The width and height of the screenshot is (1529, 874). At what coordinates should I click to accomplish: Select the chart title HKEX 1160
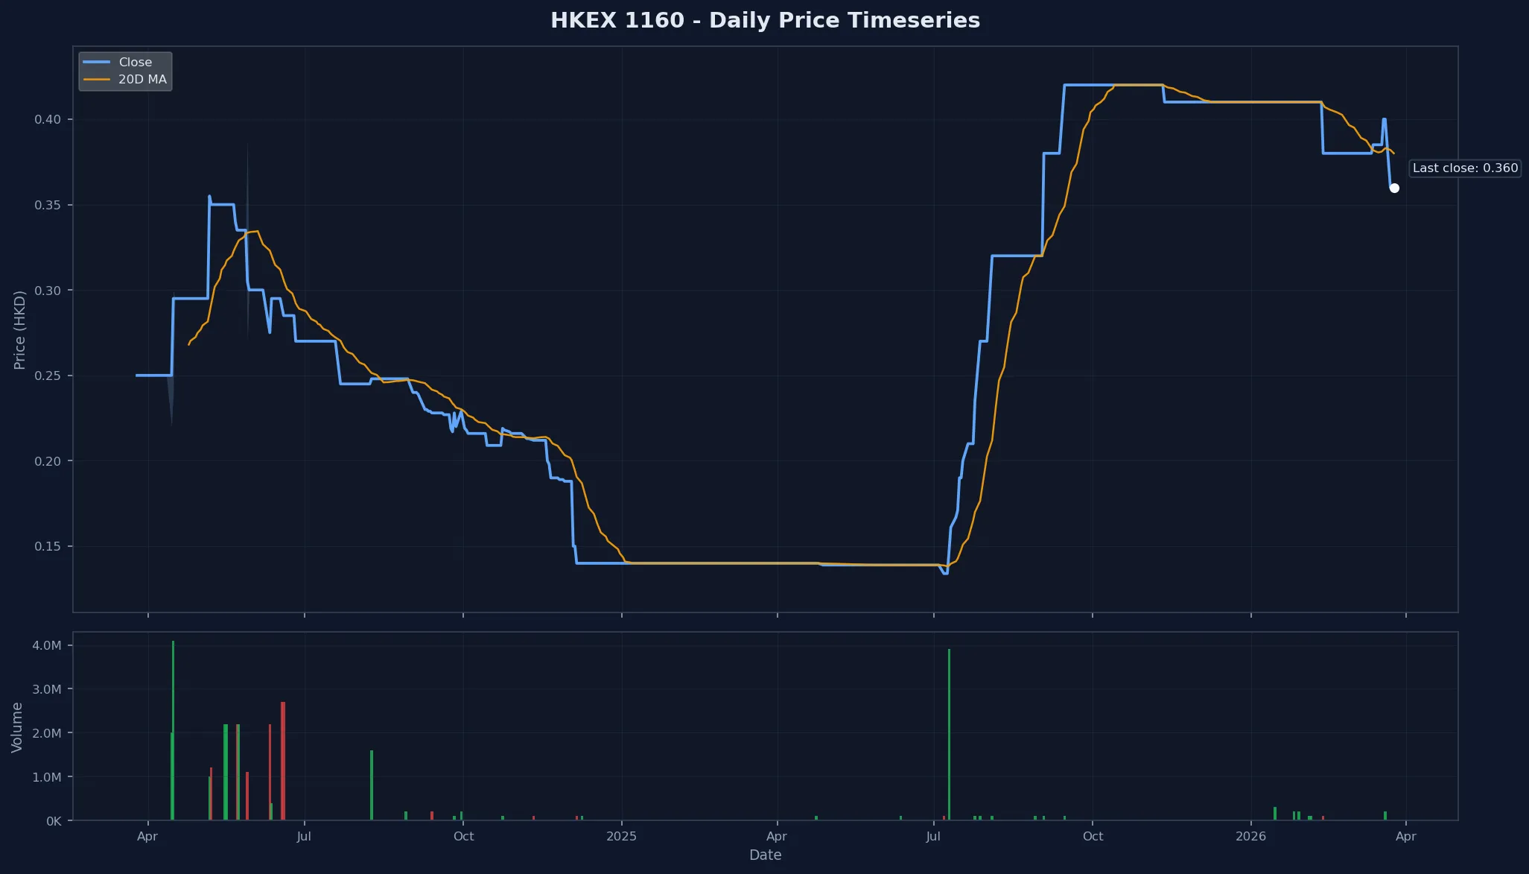tap(764, 20)
